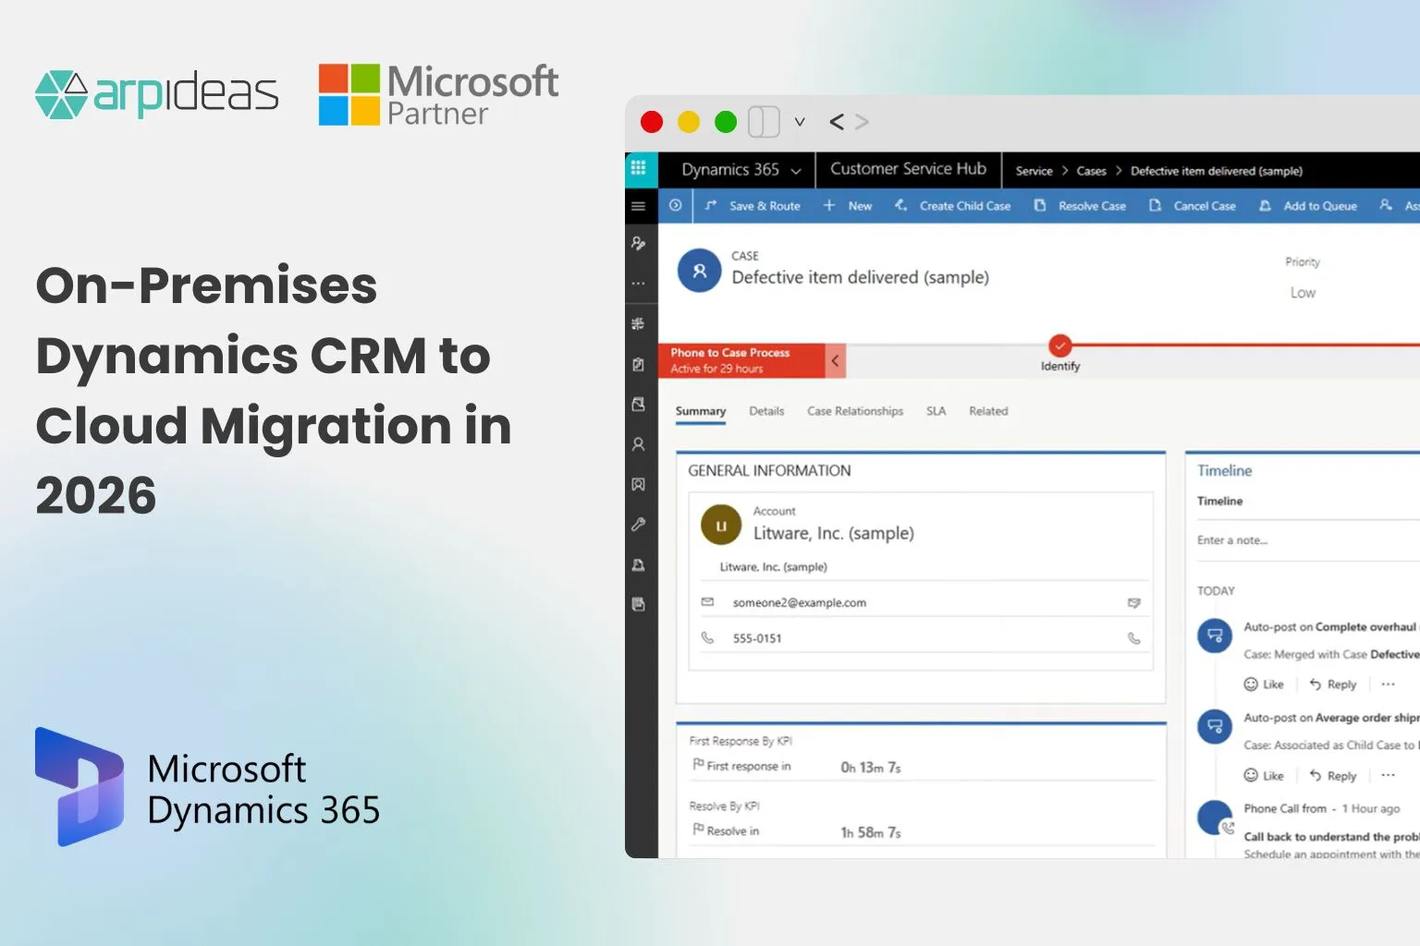Open the Related tab

click(988, 411)
